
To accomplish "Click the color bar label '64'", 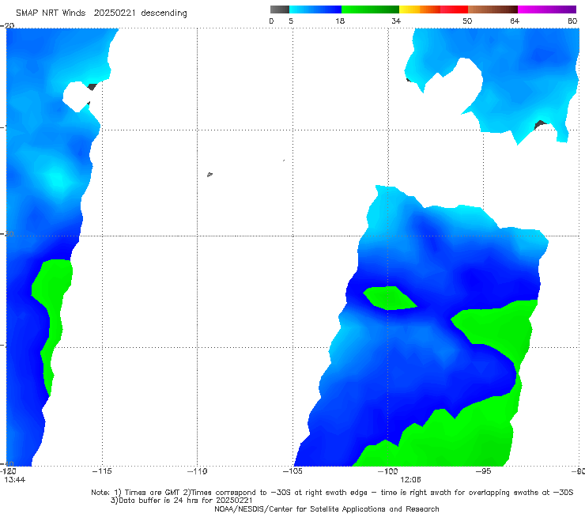I will click(x=515, y=21).
